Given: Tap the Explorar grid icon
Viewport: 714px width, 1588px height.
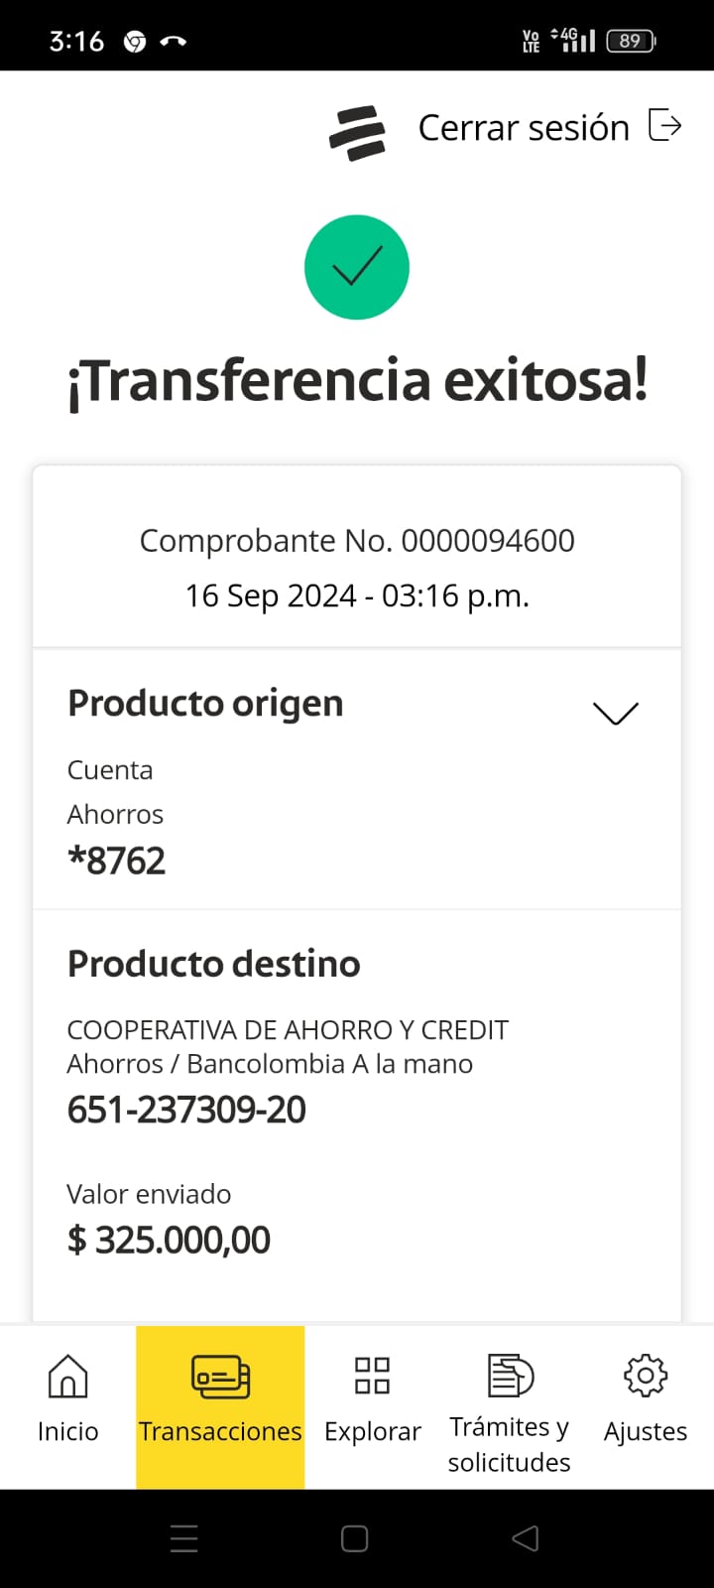Looking at the screenshot, I should 372,1376.
